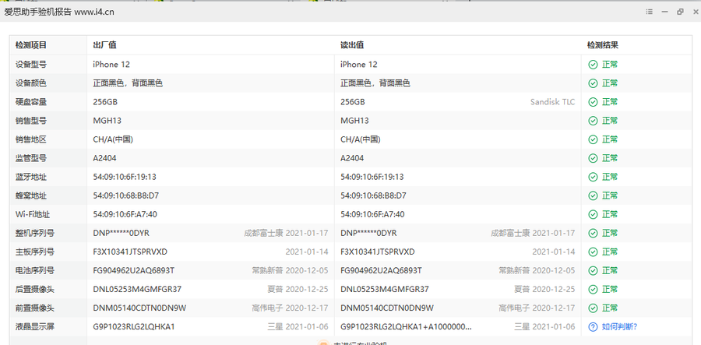Select the 液晶显示屏 row label
The image size is (701, 345).
[35, 326]
